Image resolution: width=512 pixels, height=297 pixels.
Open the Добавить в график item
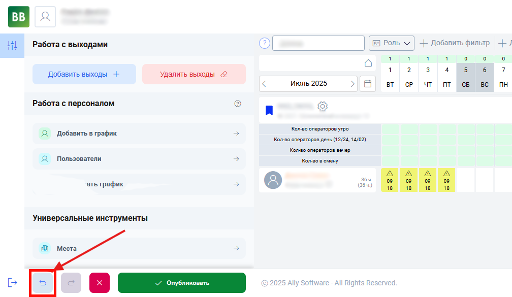point(139,134)
